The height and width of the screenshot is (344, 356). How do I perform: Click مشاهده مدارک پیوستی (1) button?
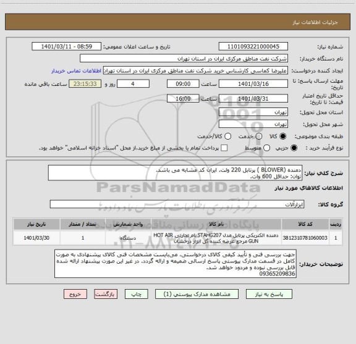pyautogui.click(x=197, y=294)
